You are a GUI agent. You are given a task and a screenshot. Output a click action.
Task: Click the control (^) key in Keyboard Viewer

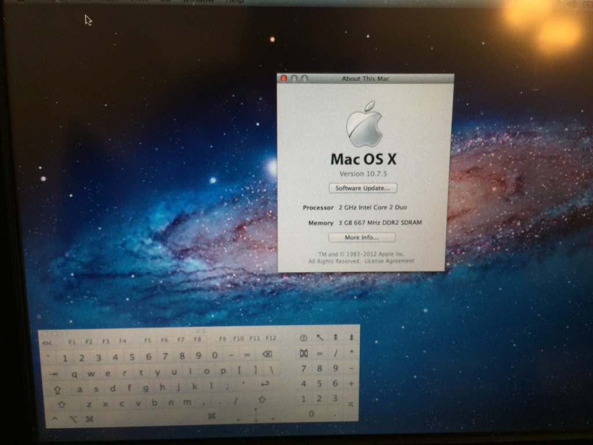pyautogui.click(x=55, y=419)
